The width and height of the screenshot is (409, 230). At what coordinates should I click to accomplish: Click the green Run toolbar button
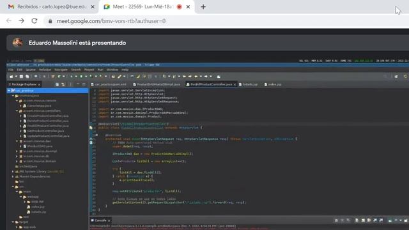81,77
